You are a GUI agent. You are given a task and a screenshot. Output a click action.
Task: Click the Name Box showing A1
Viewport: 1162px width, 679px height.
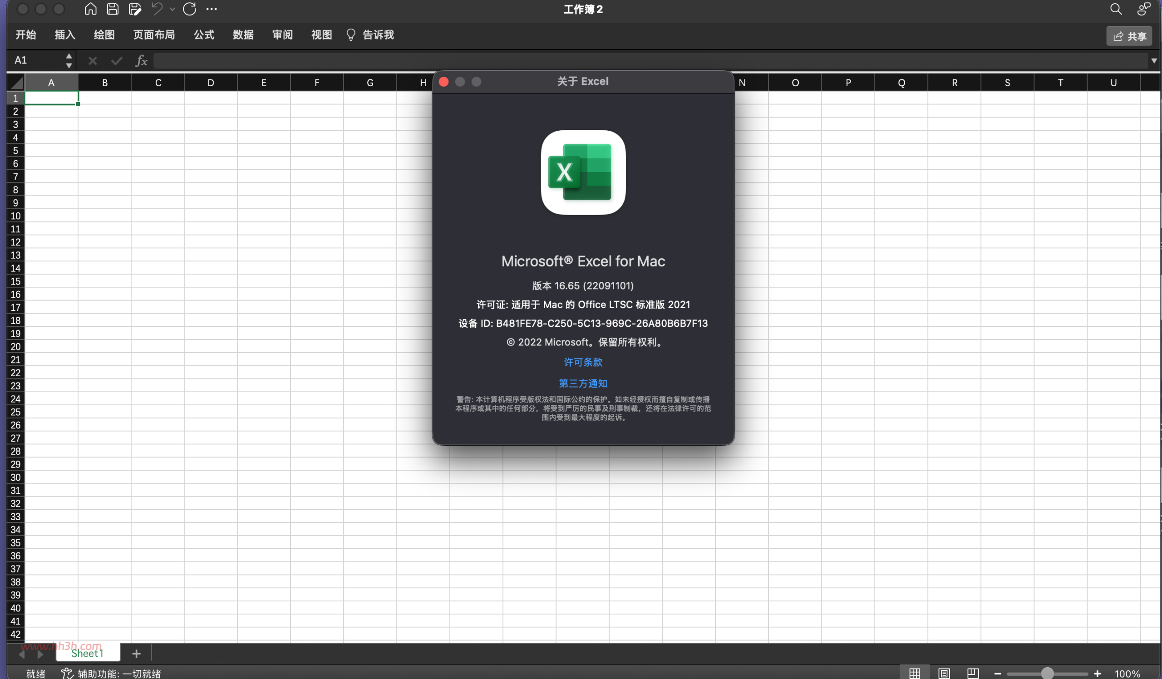(37, 60)
